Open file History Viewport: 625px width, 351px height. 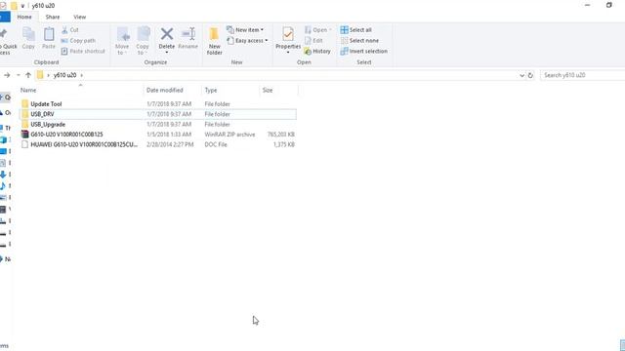pos(316,52)
